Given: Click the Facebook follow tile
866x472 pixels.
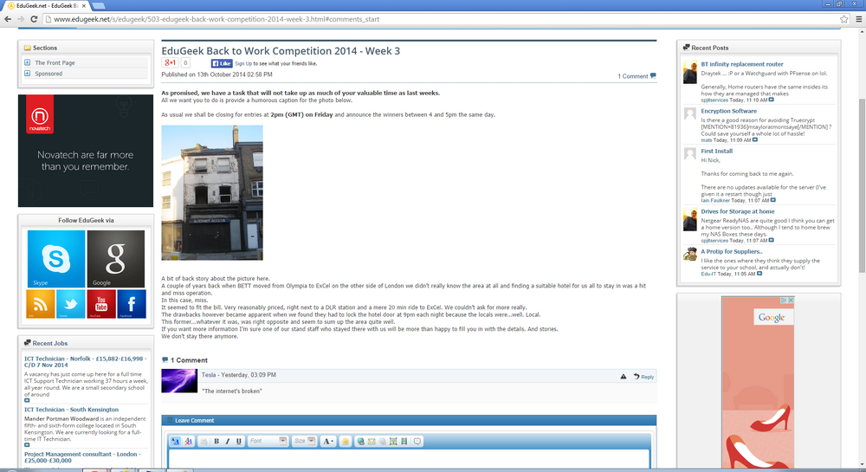Looking at the screenshot, I should tap(132, 304).
